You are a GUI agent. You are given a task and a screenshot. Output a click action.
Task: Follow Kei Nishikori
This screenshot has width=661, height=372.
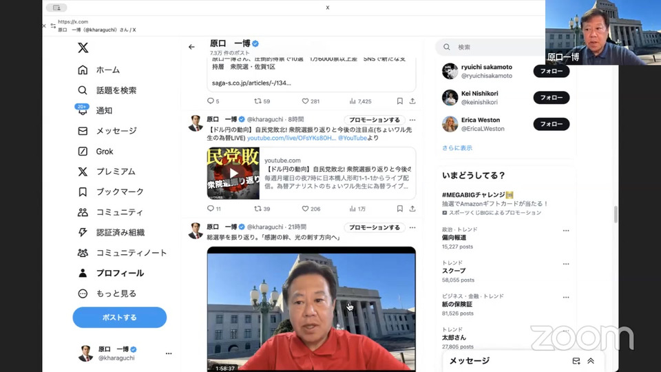(552, 97)
